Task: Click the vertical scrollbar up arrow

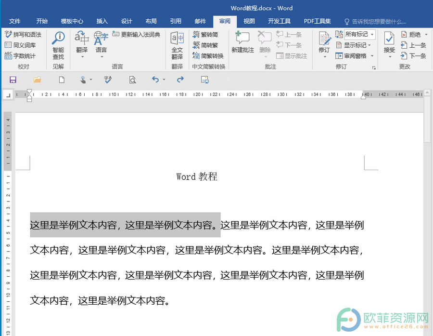Action: [427, 92]
